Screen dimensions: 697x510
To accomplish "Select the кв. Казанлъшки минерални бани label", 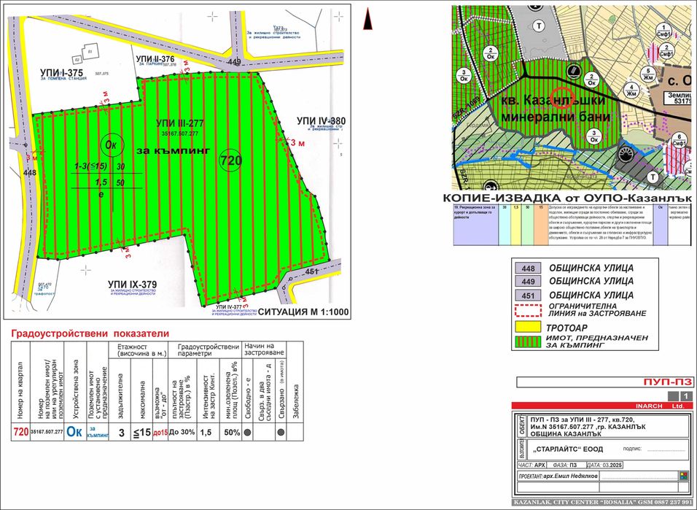I will [556, 109].
